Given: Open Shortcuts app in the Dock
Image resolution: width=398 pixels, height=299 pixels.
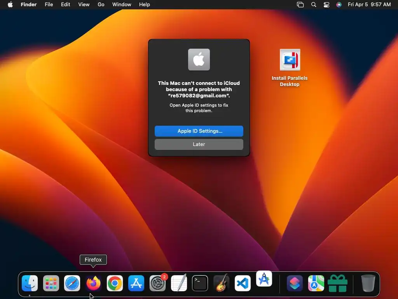Looking at the screenshot, I should [295, 283].
